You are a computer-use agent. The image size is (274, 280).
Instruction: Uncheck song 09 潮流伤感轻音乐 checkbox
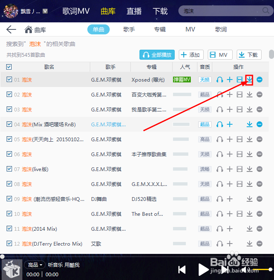(9, 198)
